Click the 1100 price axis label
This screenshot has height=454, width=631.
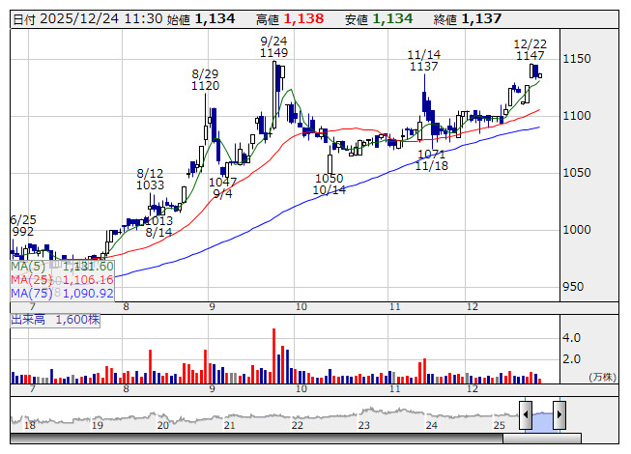577,116
